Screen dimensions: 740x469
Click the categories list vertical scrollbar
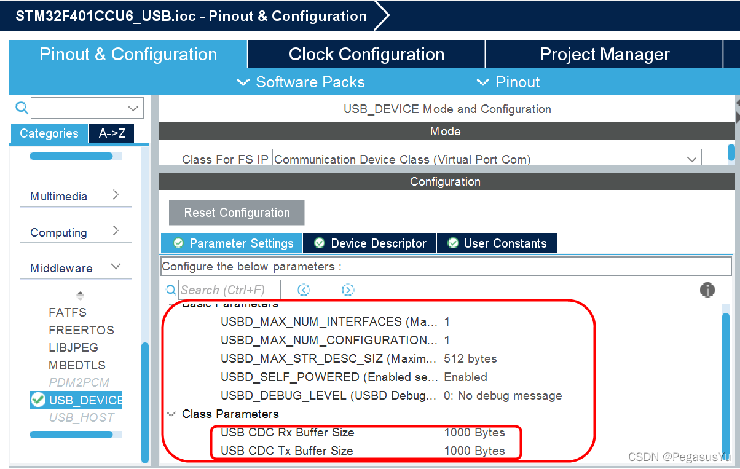pos(145,402)
